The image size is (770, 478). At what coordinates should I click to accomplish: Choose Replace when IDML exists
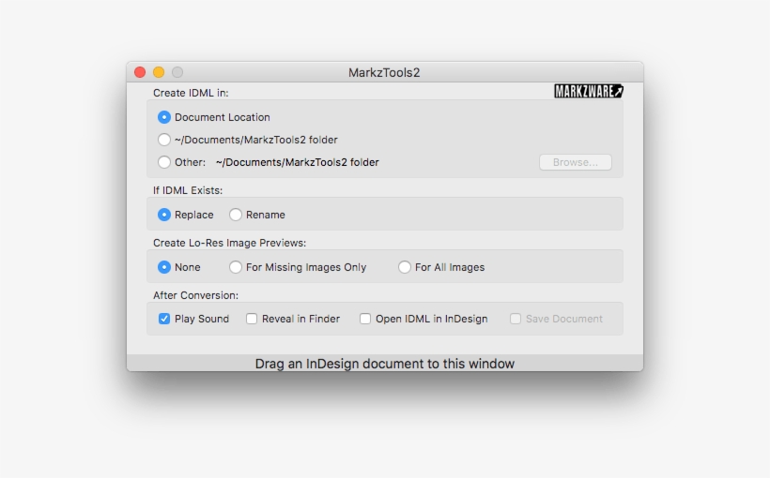click(164, 215)
